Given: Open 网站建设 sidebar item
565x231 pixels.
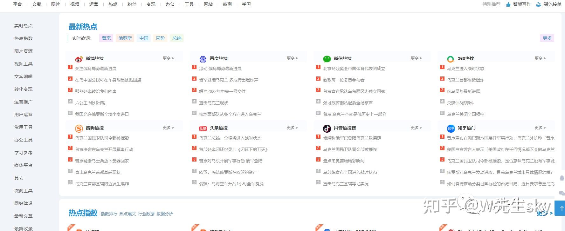Looking at the screenshot, I should click(24, 203).
